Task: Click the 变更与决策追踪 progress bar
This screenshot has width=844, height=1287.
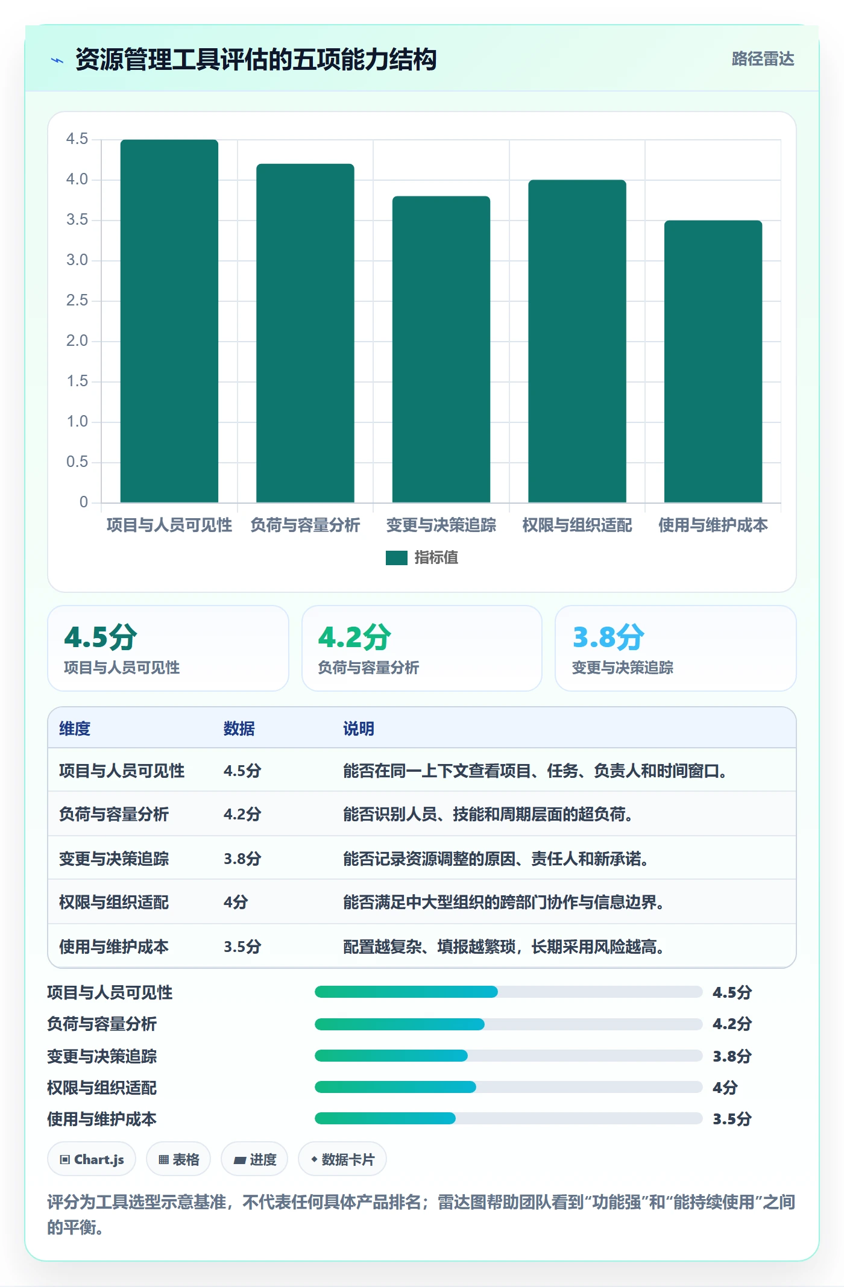Action: coord(508,1056)
